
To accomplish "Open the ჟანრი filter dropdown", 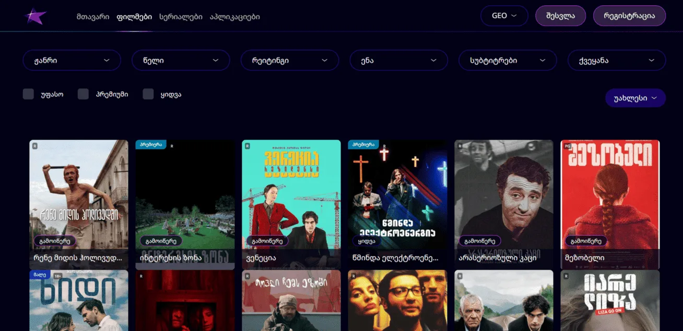I will 72,60.
